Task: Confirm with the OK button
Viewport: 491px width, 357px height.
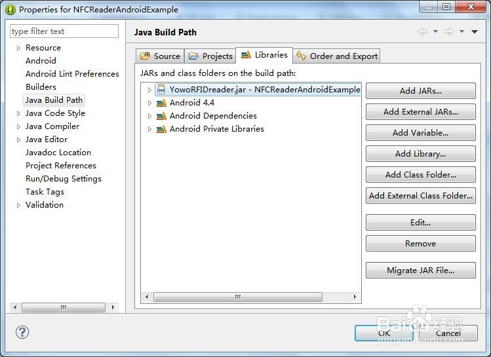Action: 384,333
